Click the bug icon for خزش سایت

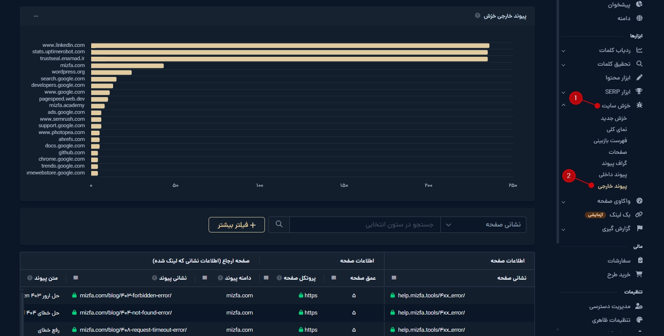tap(639, 105)
